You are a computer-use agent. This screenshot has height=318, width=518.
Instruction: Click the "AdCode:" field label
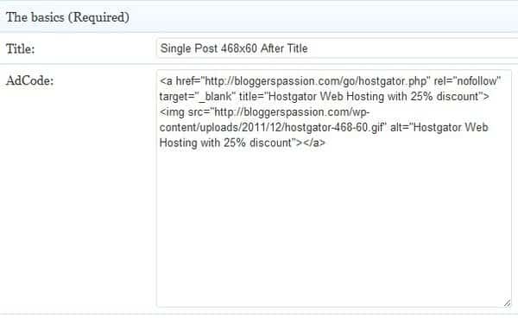(29, 80)
